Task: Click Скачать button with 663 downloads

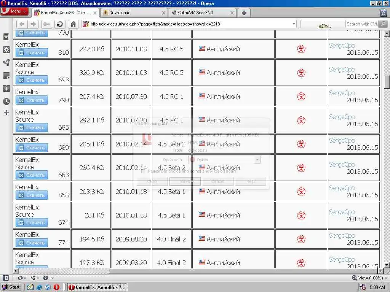Action: click(32, 175)
